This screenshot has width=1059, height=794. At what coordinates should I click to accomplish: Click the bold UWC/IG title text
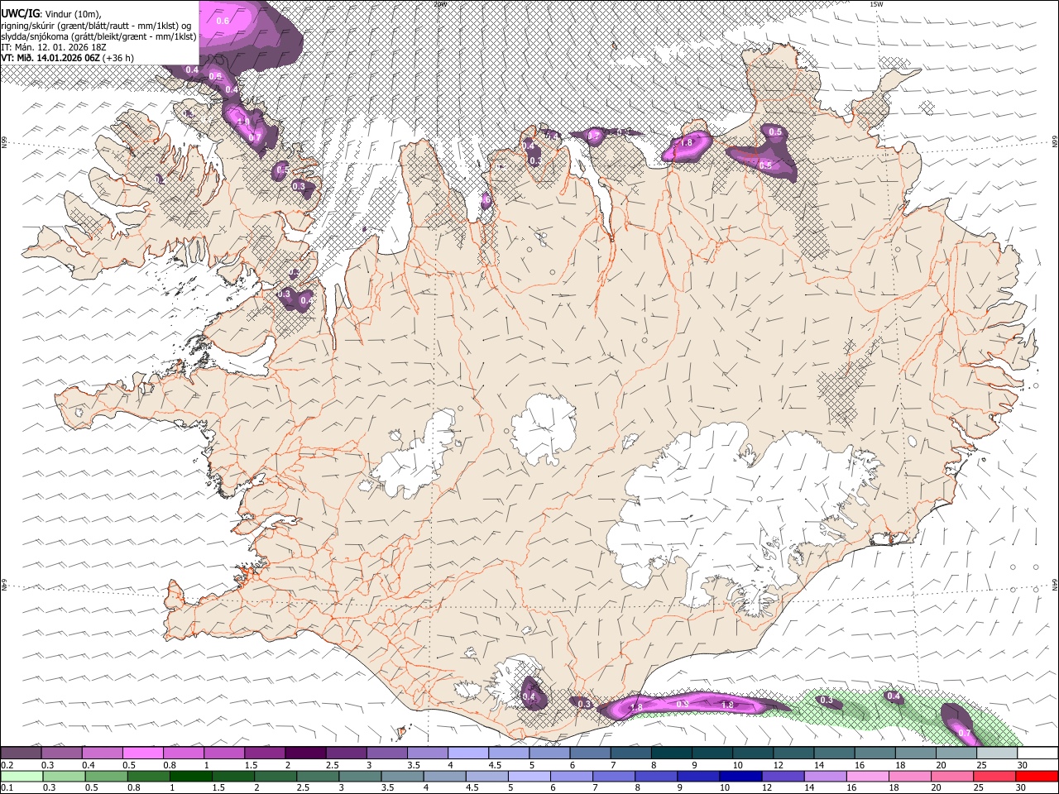tap(19, 12)
